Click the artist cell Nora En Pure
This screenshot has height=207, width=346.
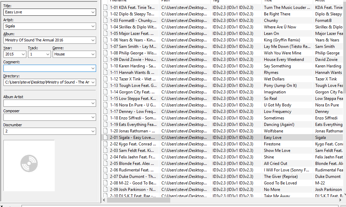tap(327, 105)
